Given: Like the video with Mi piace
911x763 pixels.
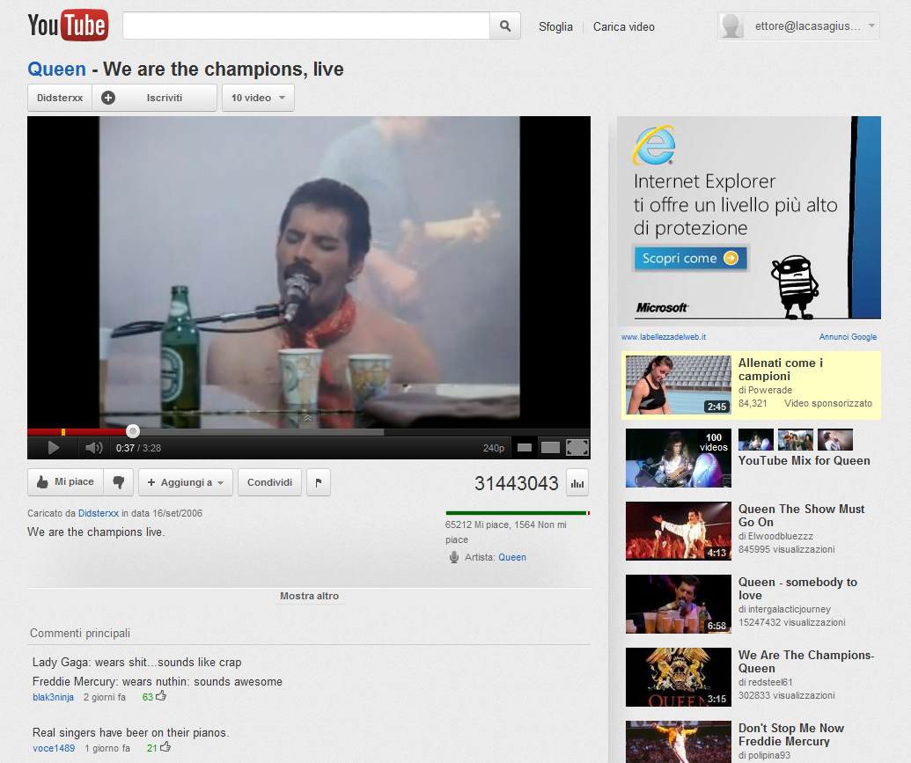Looking at the screenshot, I should click(66, 482).
